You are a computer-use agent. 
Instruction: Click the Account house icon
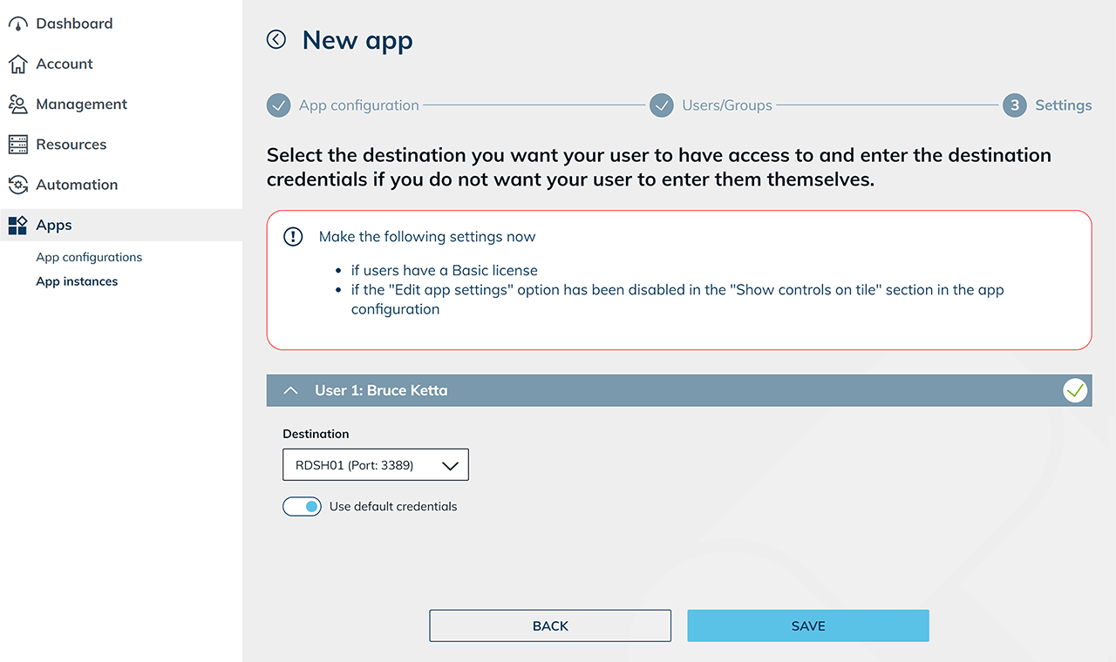tap(17, 64)
